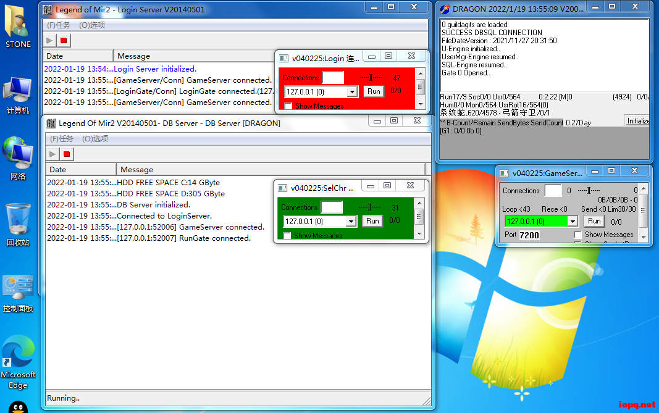Enable Show Messages in Login gate window
This screenshot has width=659, height=413.
coord(288,106)
